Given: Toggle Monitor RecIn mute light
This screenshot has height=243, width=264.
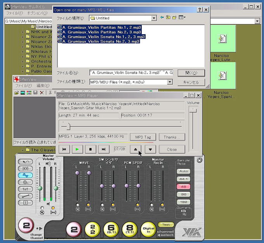Looking at the screenshot, I should click(x=151, y=205).
